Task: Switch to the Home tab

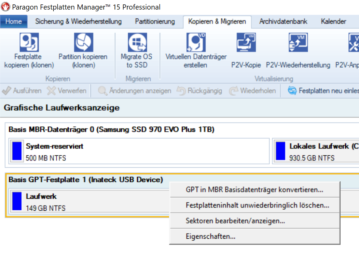Action: click(x=14, y=22)
